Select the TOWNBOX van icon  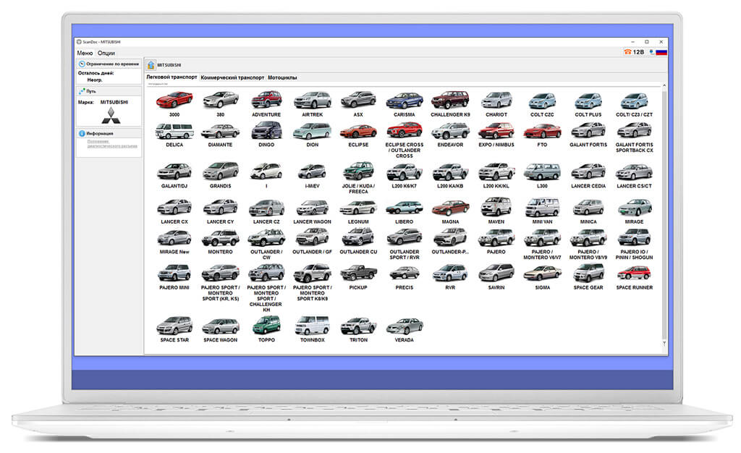[x=313, y=325]
